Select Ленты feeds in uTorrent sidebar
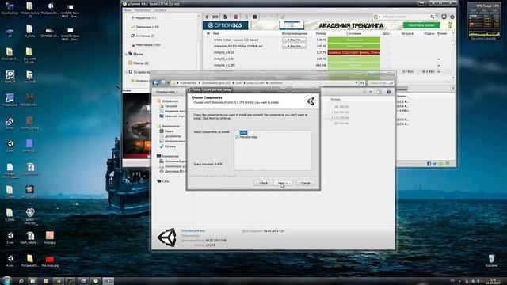This screenshot has height=285, width=507. (139, 63)
